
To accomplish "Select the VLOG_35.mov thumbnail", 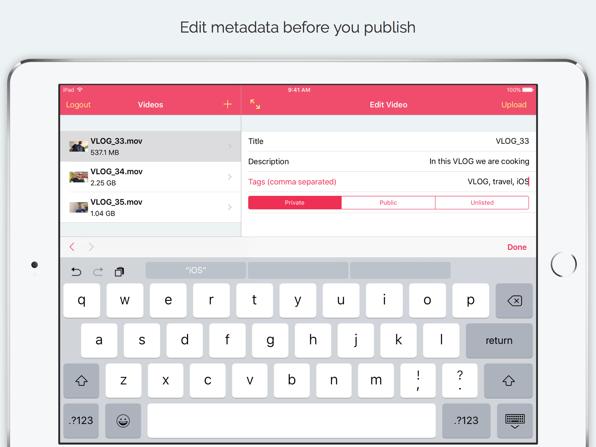I will (x=79, y=207).
